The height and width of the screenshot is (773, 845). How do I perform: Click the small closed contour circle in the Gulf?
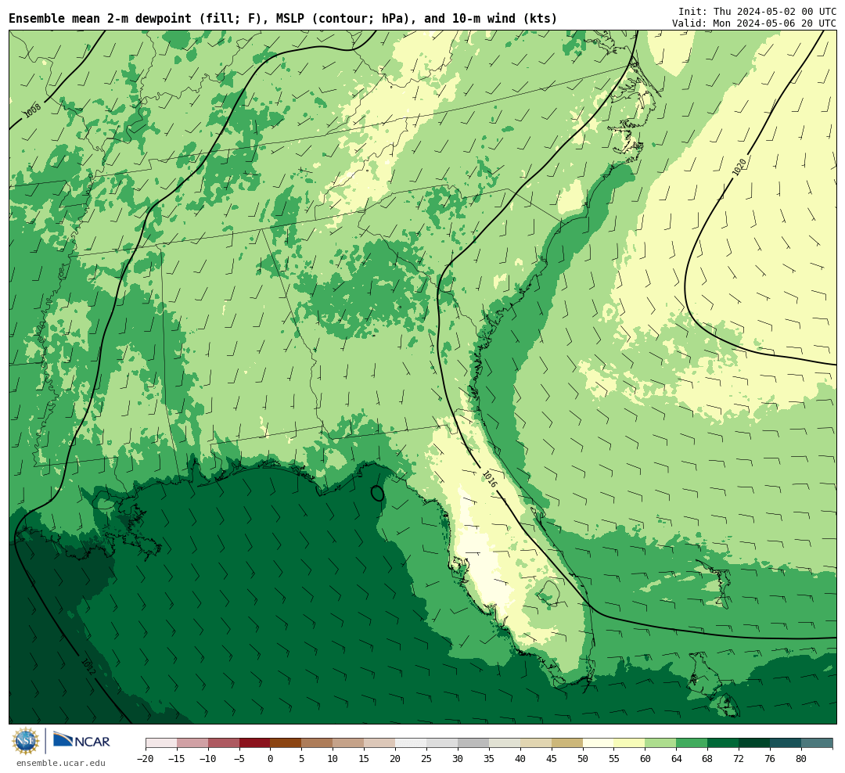[x=378, y=493]
